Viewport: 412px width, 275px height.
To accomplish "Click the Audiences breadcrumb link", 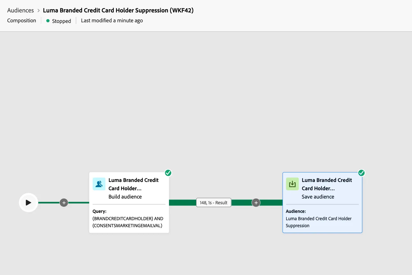I will tap(20, 10).
